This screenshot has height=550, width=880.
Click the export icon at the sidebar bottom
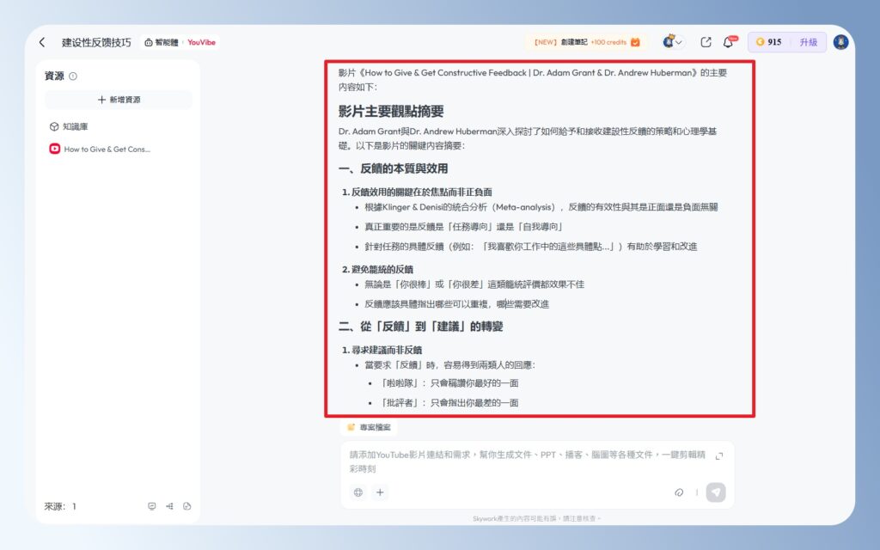[186, 507]
